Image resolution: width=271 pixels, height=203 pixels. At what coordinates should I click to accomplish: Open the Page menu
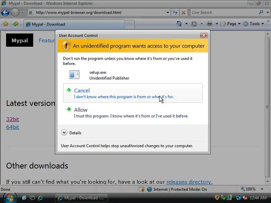coord(231,24)
